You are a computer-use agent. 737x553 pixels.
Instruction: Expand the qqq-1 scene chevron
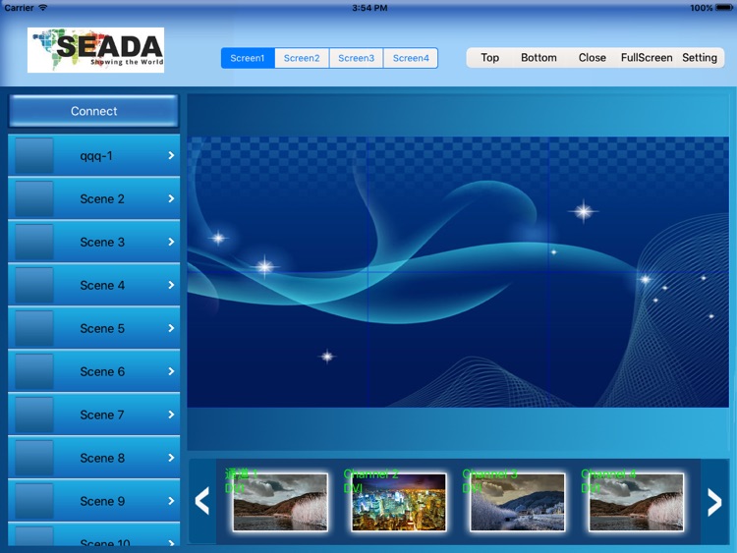tap(171, 155)
